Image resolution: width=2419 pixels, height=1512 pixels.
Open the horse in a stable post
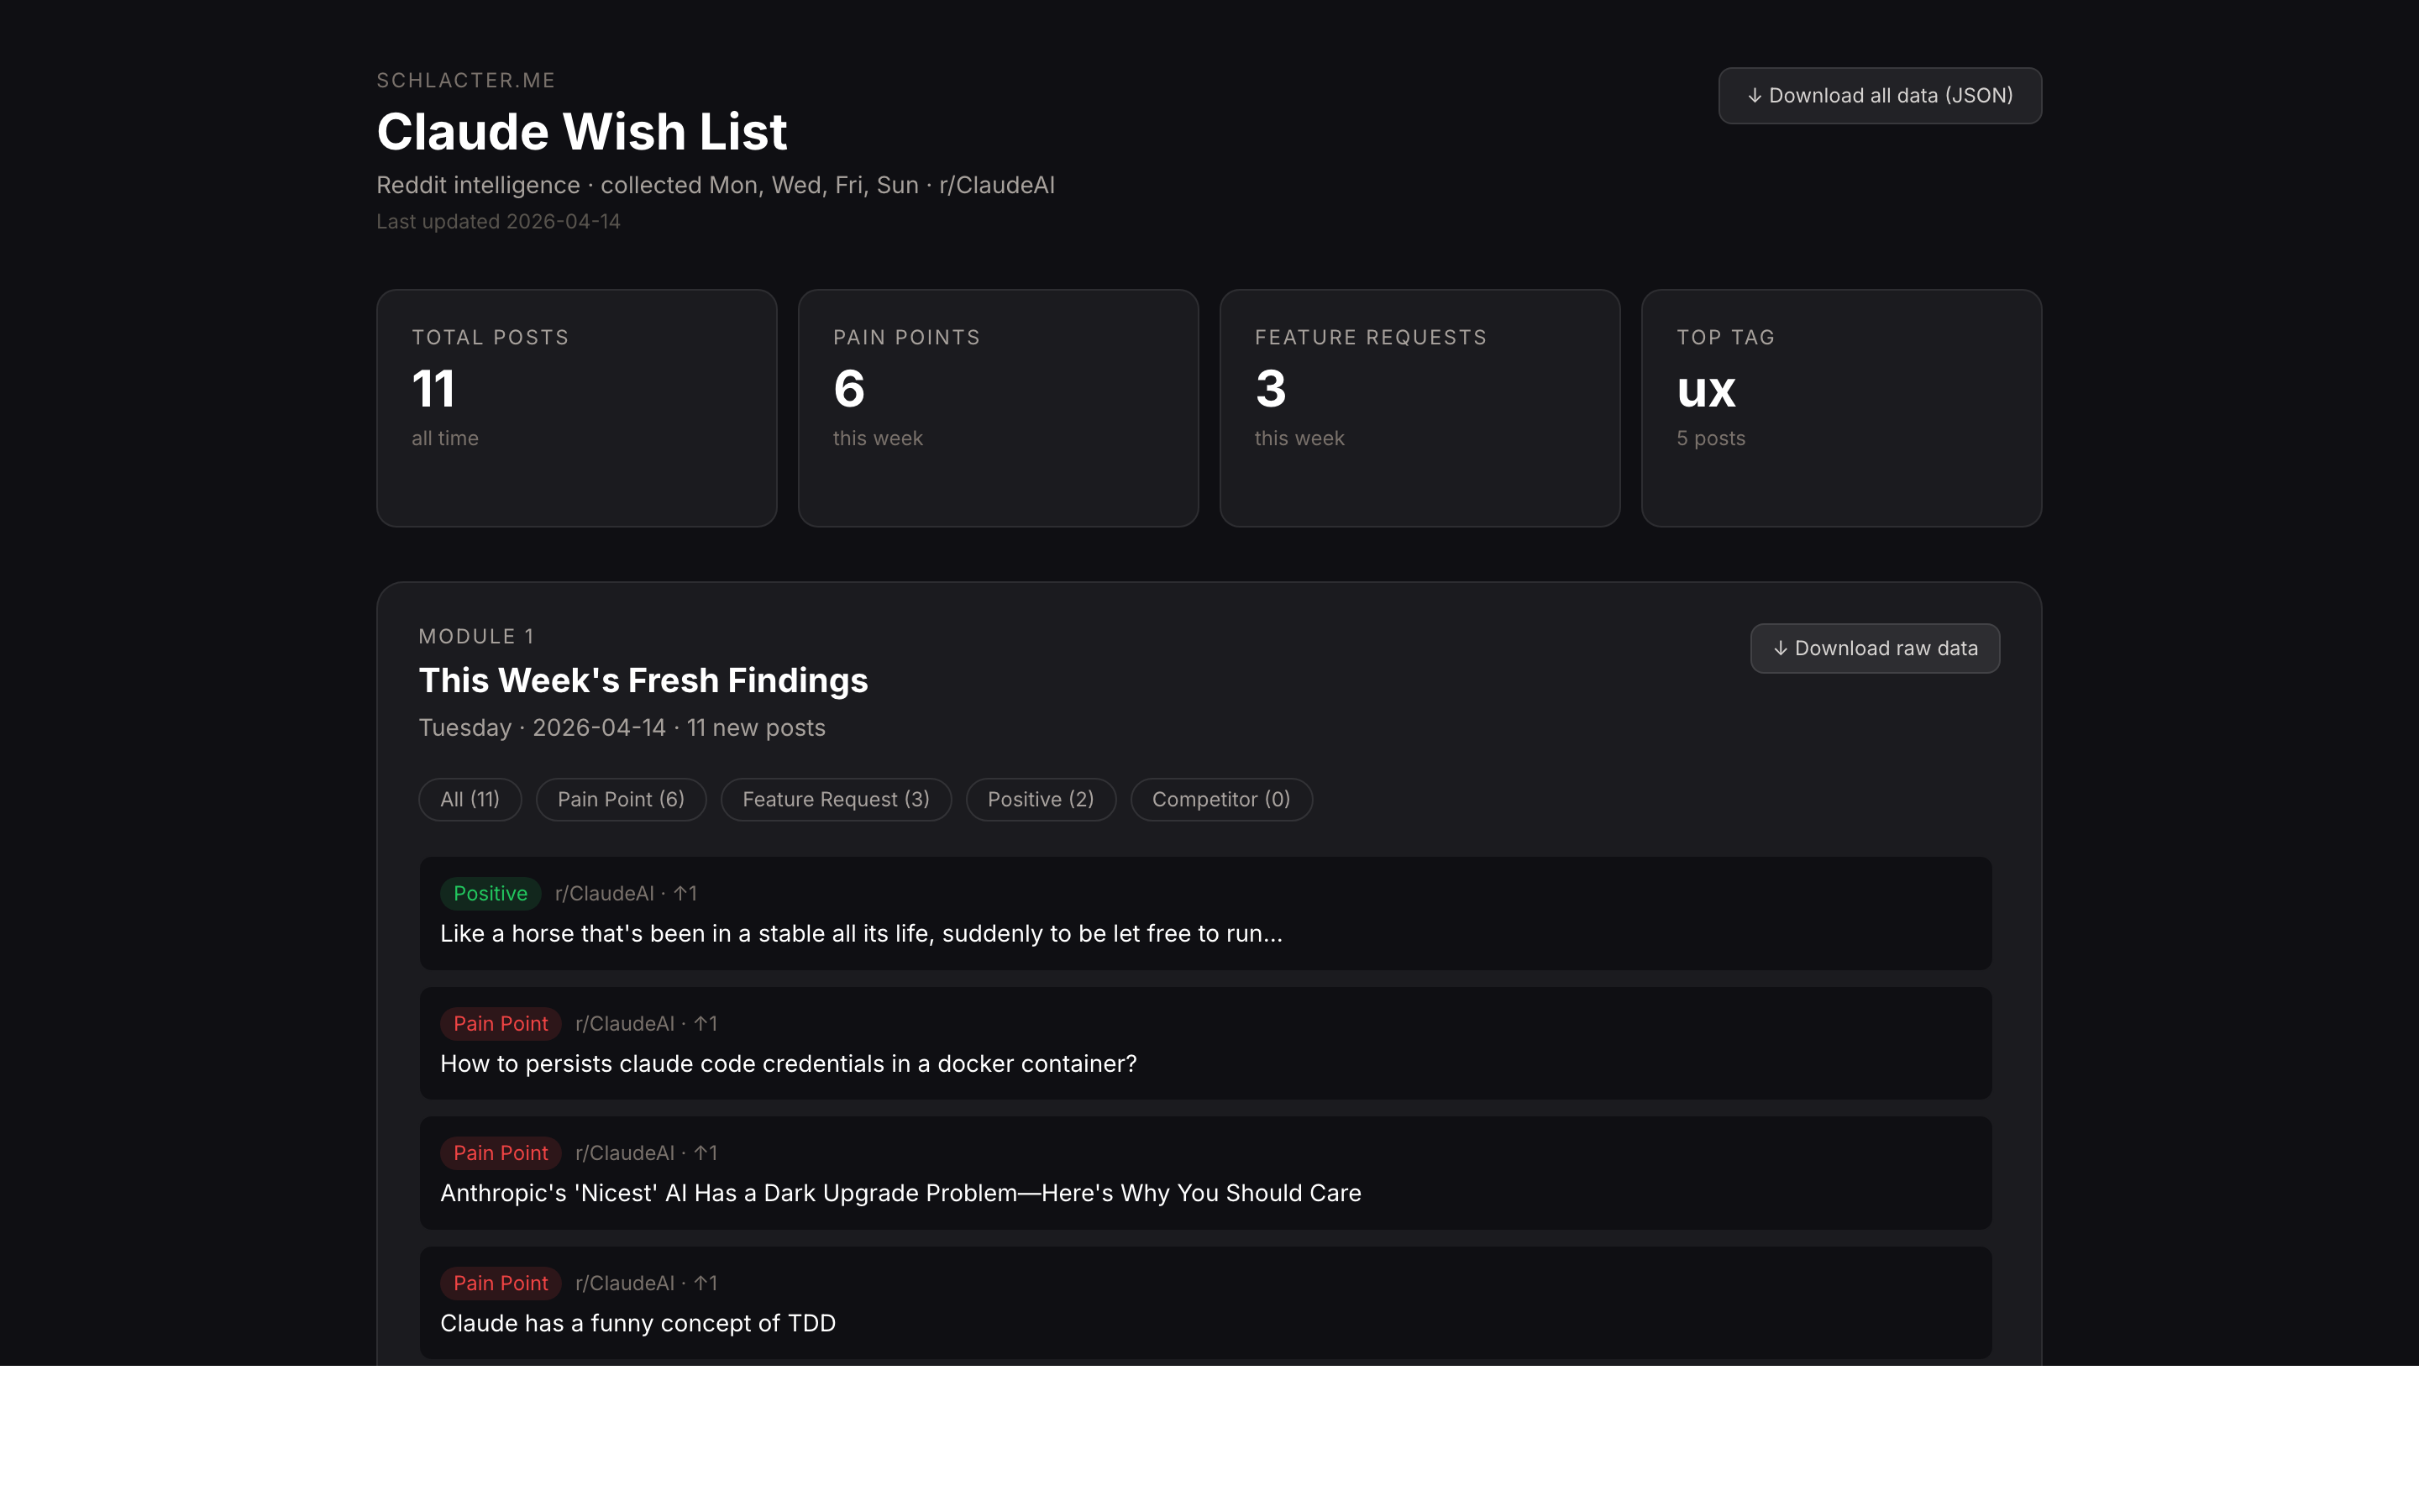1205,913
